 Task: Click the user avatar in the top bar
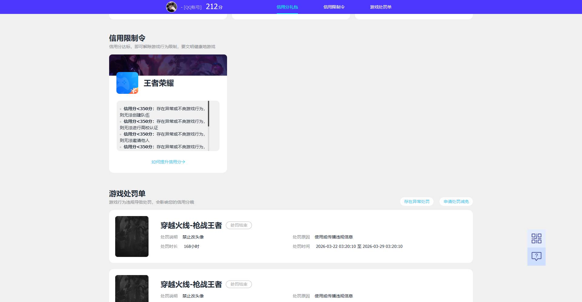(172, 7)
